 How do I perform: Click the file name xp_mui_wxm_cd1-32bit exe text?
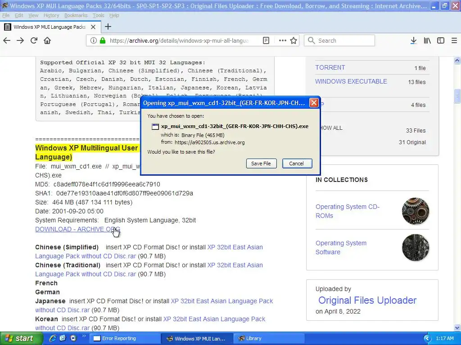point(235,126)
